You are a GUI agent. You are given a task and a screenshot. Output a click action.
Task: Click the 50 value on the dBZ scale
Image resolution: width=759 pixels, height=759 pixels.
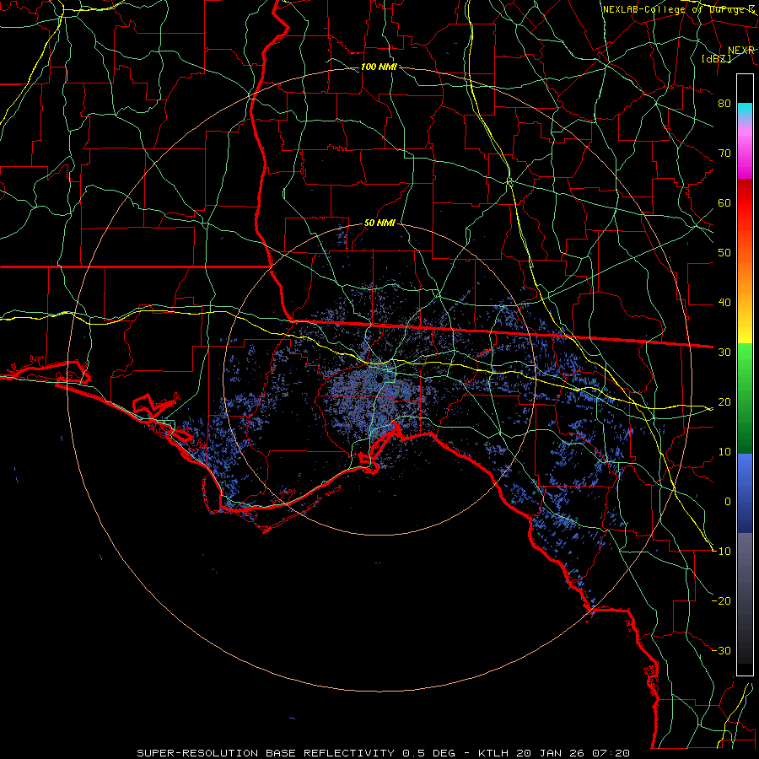pyautogui.click(x=724, y=253)
